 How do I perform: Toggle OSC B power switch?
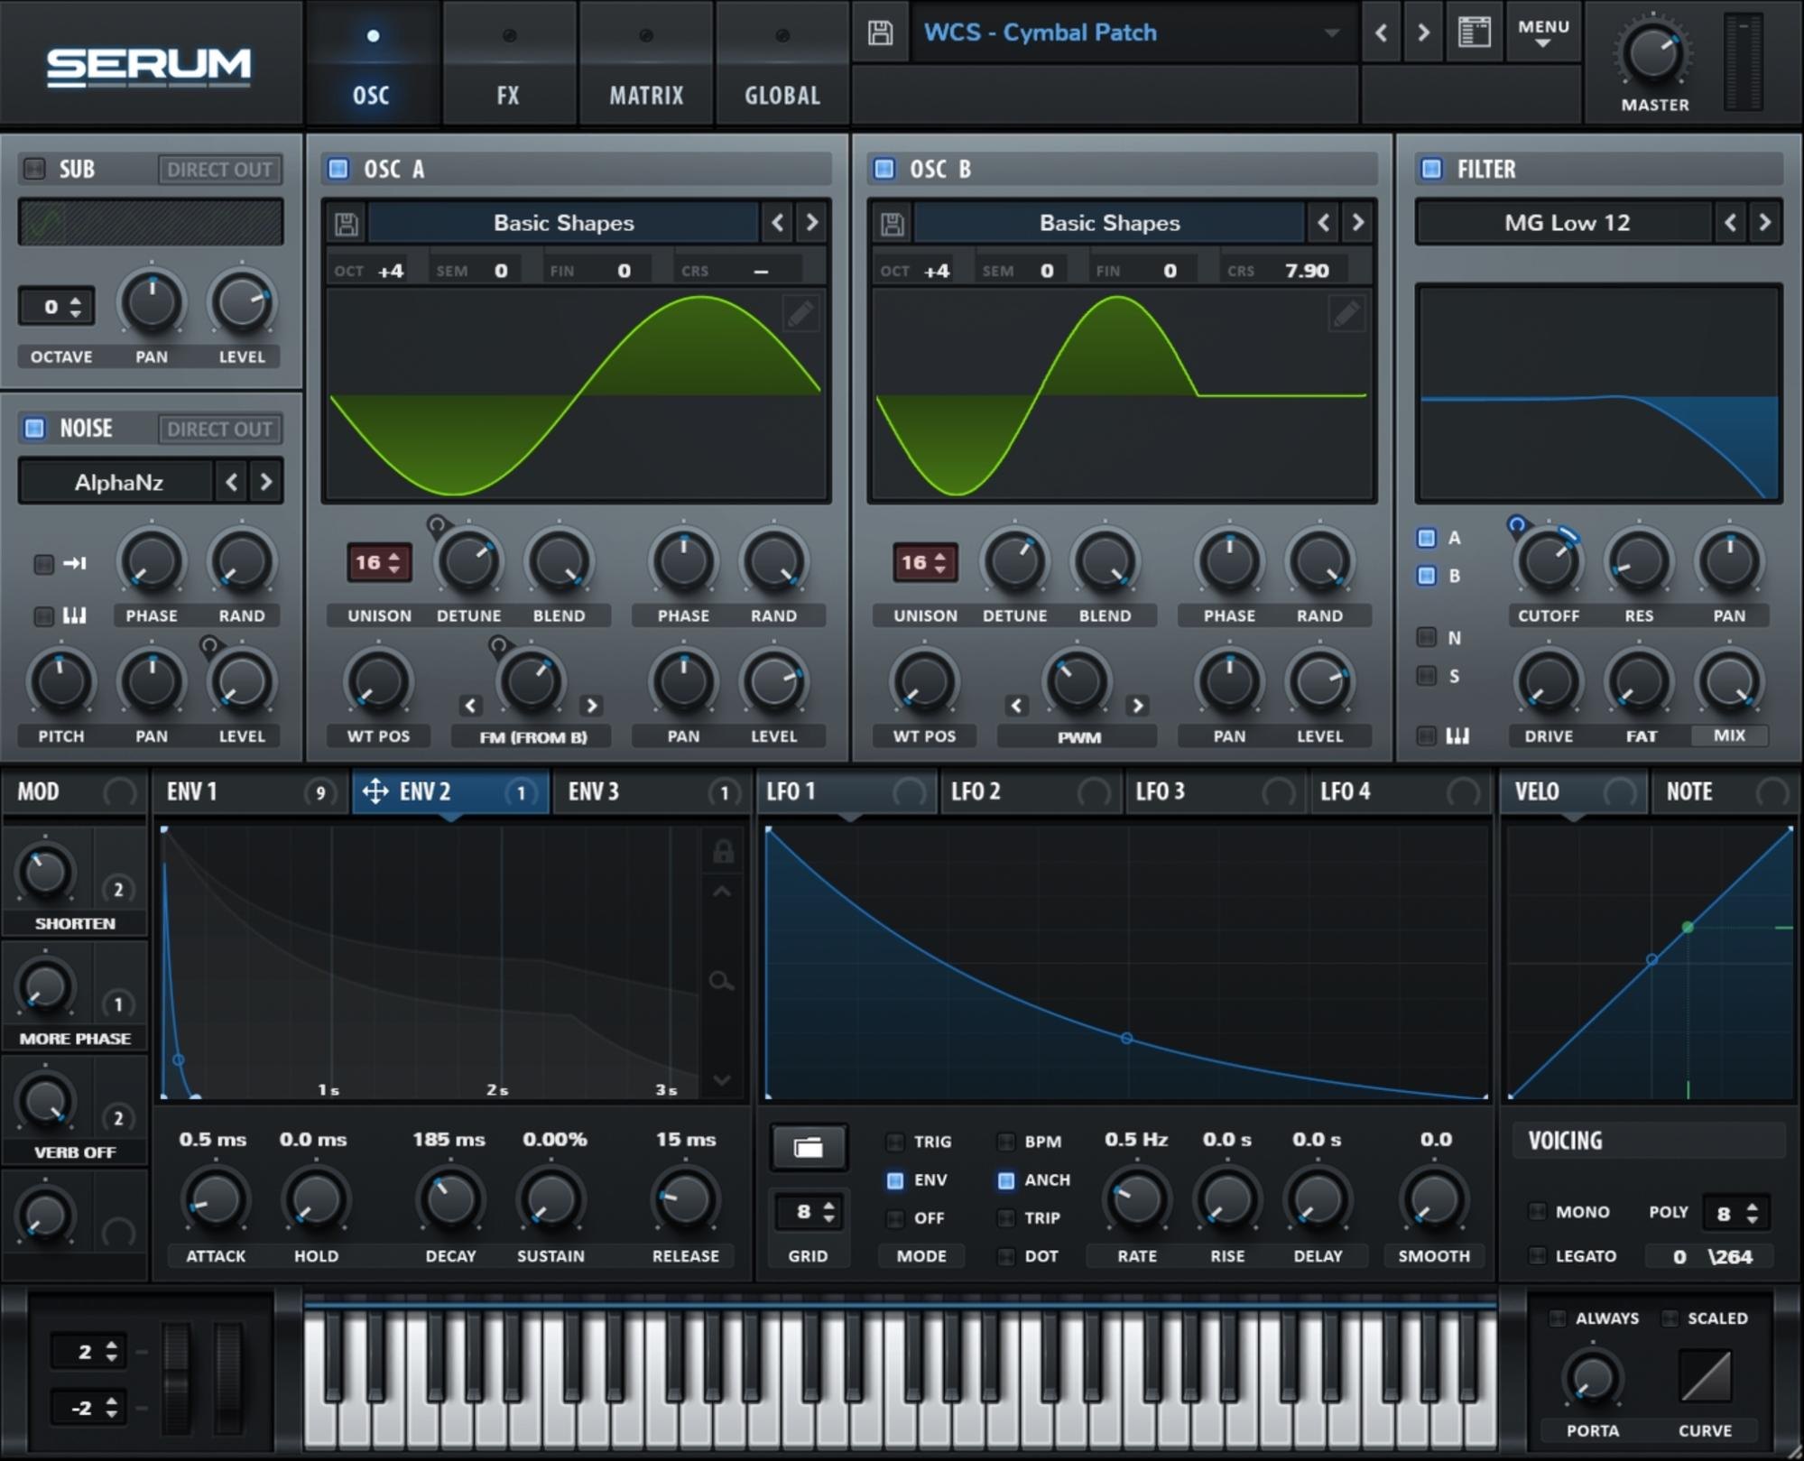[x=884, y=168]
